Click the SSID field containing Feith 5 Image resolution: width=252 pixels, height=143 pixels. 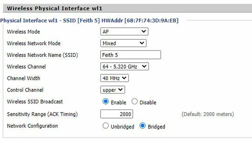(131, 55)
